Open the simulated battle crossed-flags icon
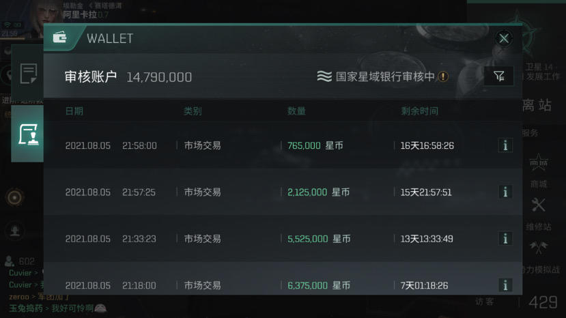This screenshot has width=566, height=318. (x=538, y=248)
